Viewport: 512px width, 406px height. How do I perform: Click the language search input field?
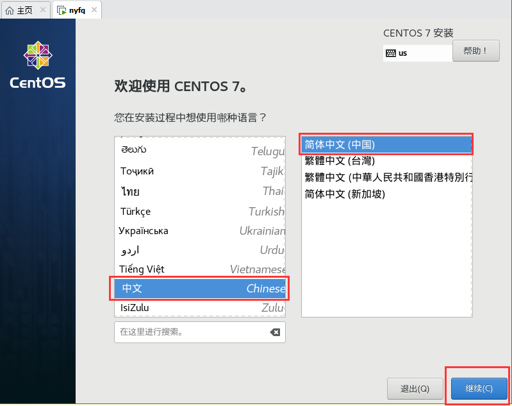tap(200, 332)
